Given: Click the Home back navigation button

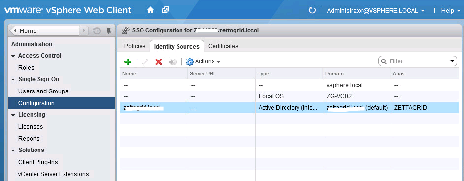Looking at the screenshot, I should (x=44, y=30).
